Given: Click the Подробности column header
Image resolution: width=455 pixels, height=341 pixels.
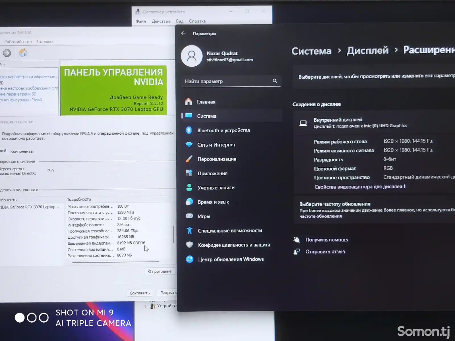Looking at the screenshot, I should pyautogui.click(x=79, y=199).
